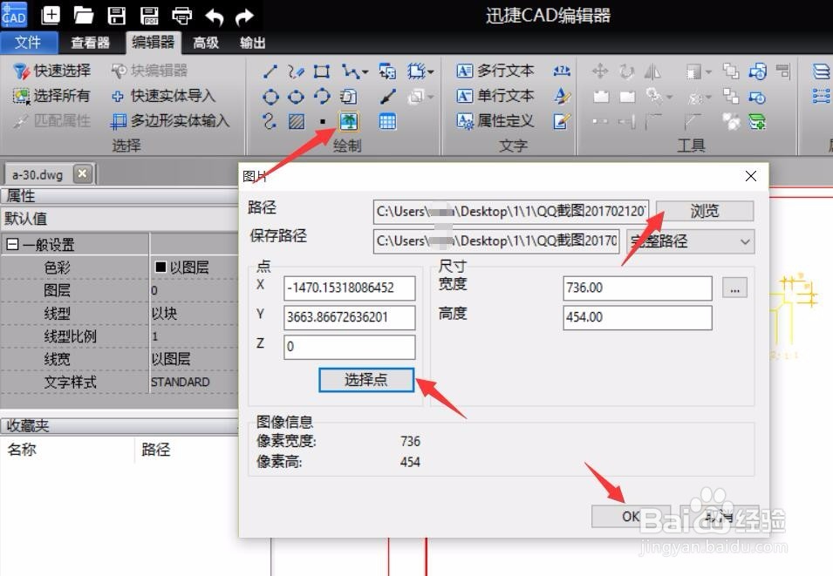Image resolution: width=833 pixels, height=576 pixels.
Task: Click the Save as PDF icon
Action: (x=149, y=15)
